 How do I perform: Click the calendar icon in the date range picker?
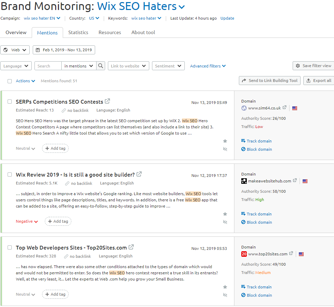point(38,50)
